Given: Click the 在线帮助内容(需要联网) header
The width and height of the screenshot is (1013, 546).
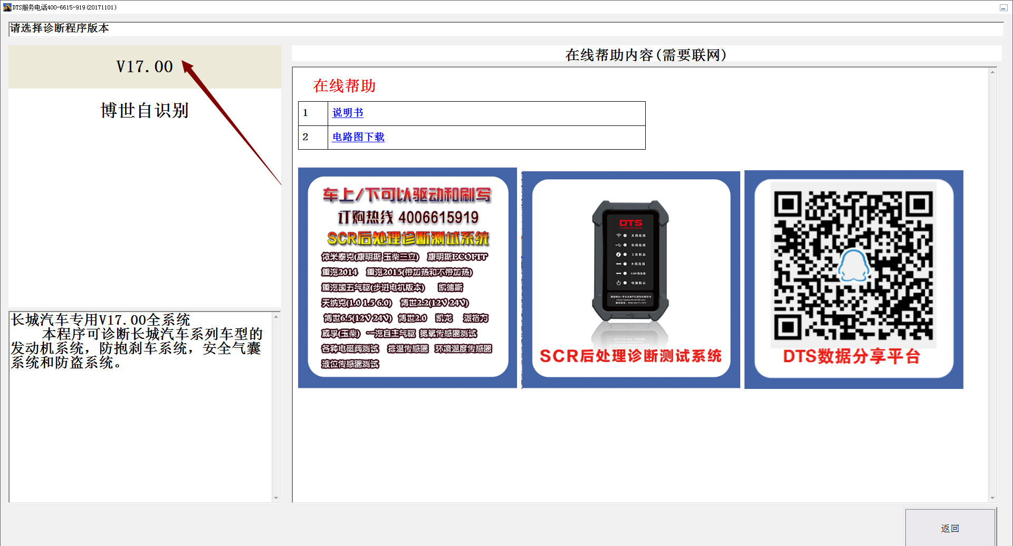Looking at the screenshot, I should click(646, 54).
